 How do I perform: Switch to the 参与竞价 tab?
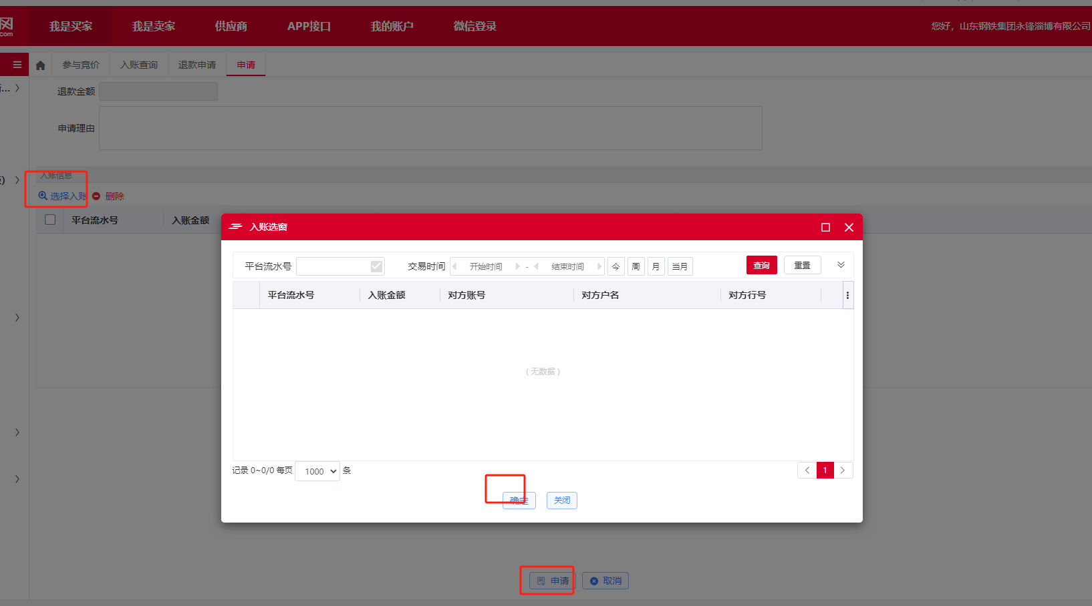[81, 65]
